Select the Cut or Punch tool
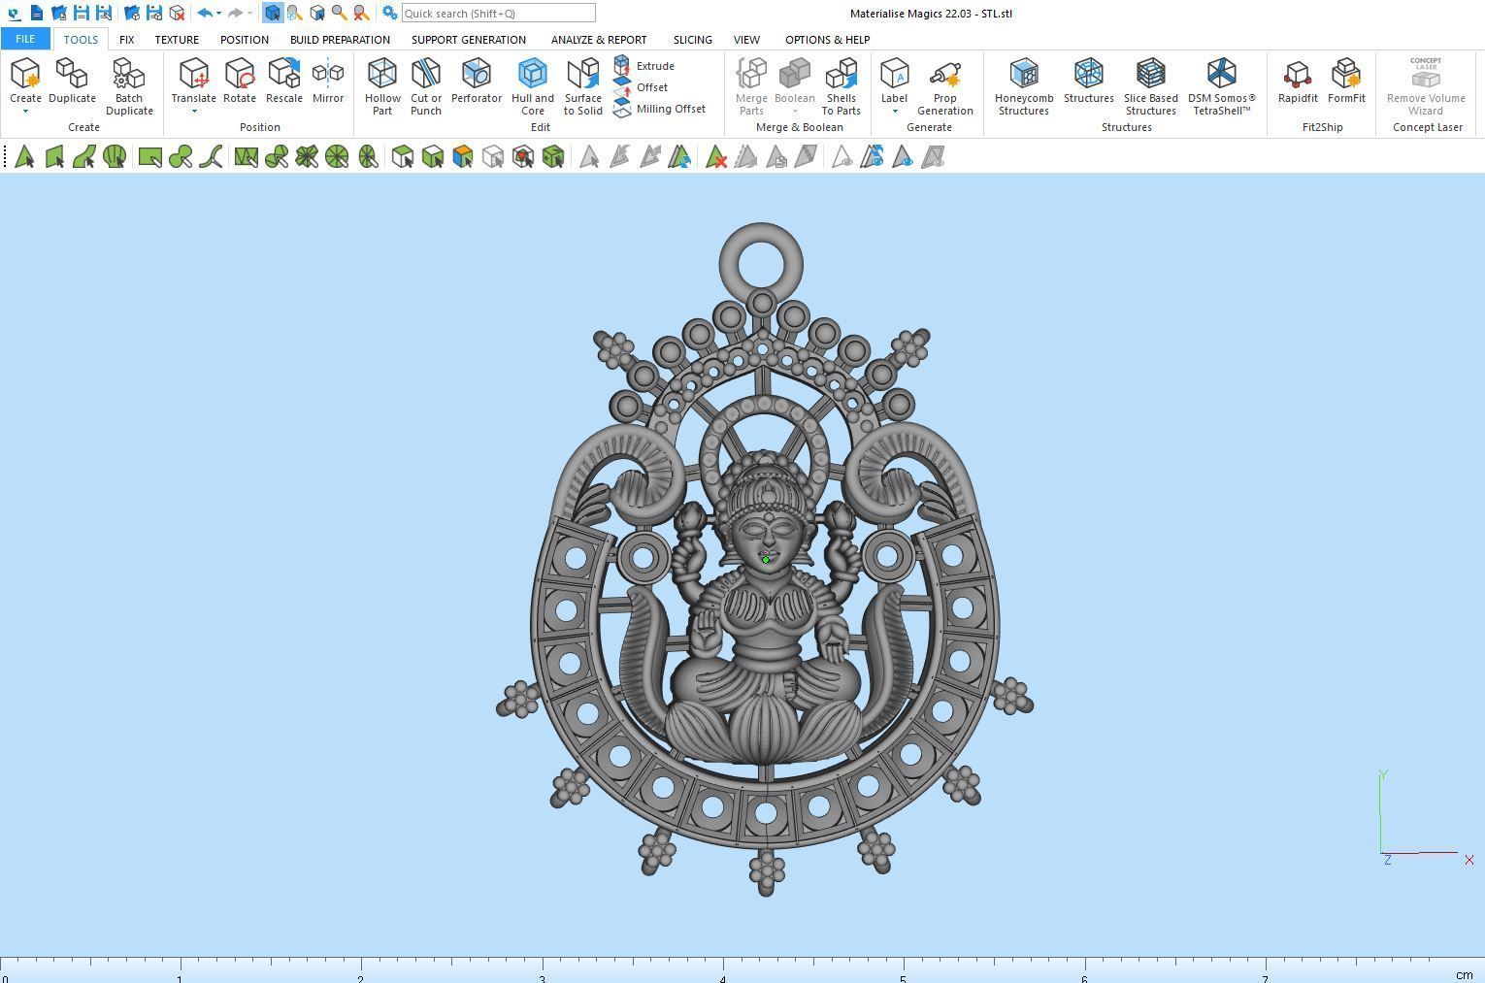1485x983 pixels. tap(425, 85)
